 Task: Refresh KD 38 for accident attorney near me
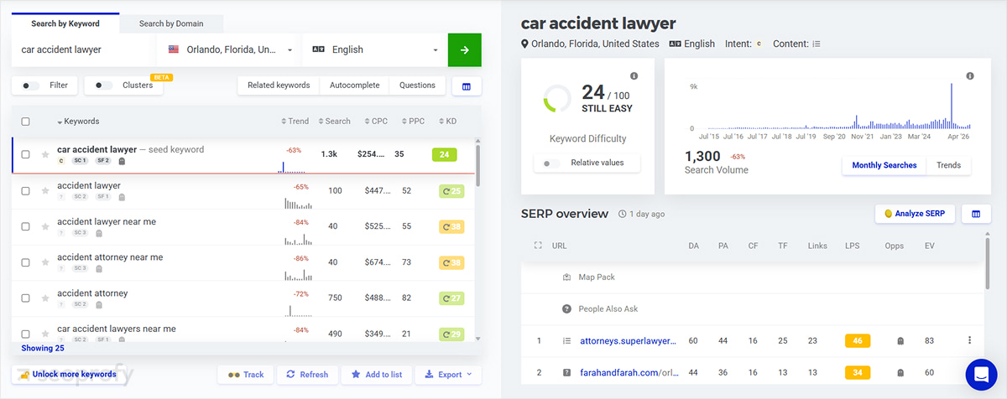point(451,263)
